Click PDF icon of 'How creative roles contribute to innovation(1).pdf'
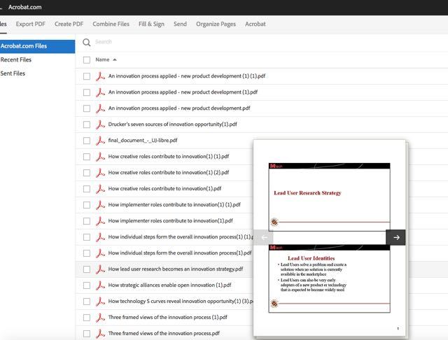 tap(100, 189)
